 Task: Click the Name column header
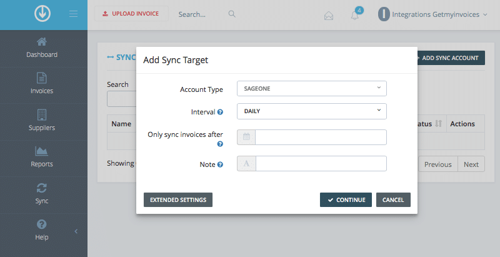121,124
